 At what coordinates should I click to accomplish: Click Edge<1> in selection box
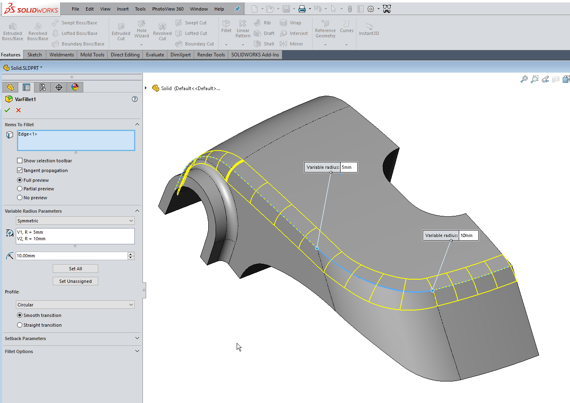[28, 134]
